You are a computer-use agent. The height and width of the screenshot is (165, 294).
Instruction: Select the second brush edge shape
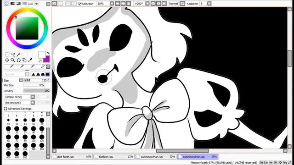tap(38, 74)
